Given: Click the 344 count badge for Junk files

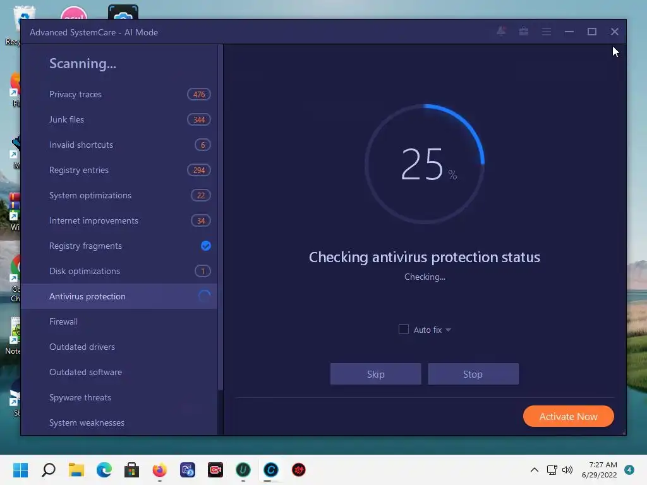Looking at the screenshot, I should coord(199,119).
